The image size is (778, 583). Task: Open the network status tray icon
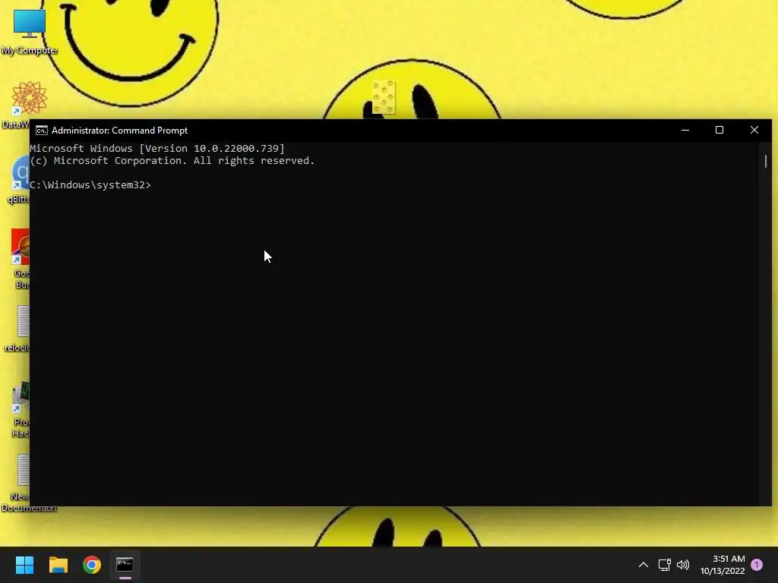point(664,565)
